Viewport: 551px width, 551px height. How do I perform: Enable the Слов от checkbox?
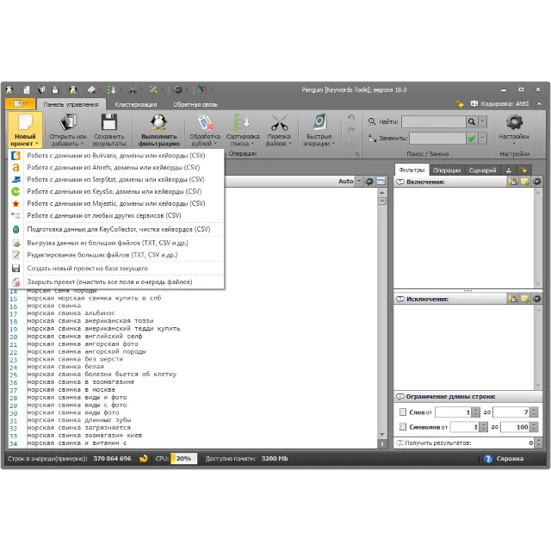403,412
